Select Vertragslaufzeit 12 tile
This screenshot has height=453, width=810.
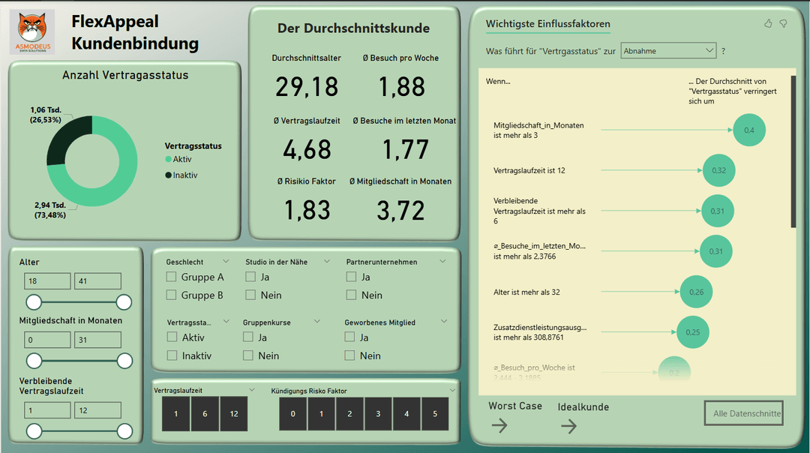click(234, 414)
